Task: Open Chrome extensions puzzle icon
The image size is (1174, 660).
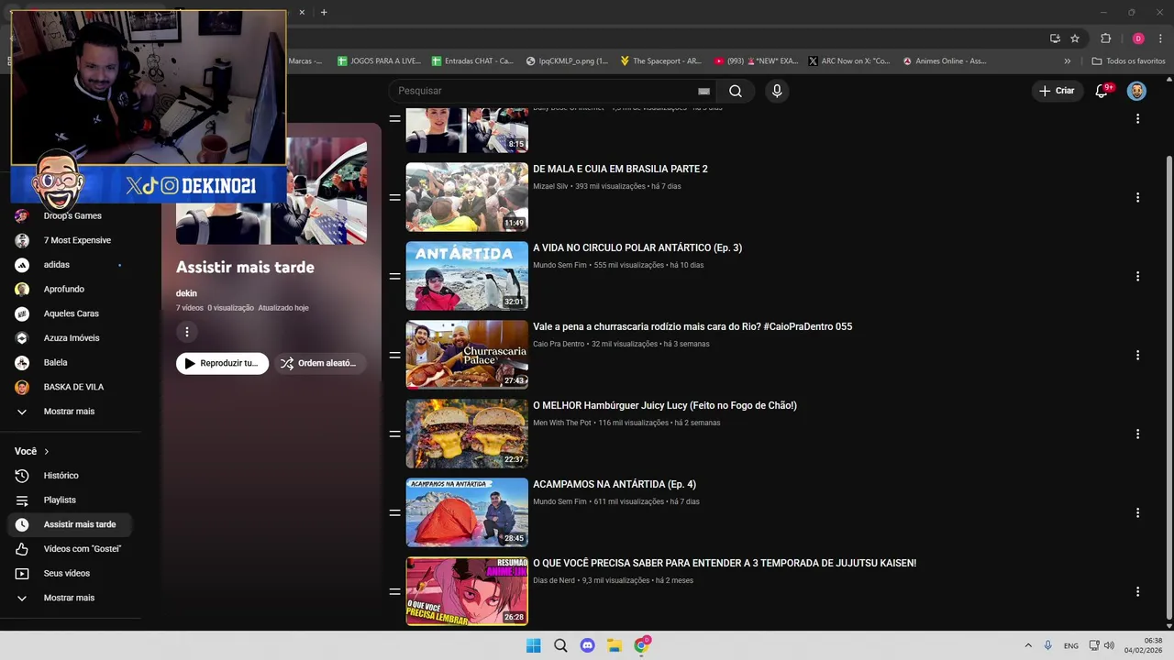Action: pos(1105,38)
